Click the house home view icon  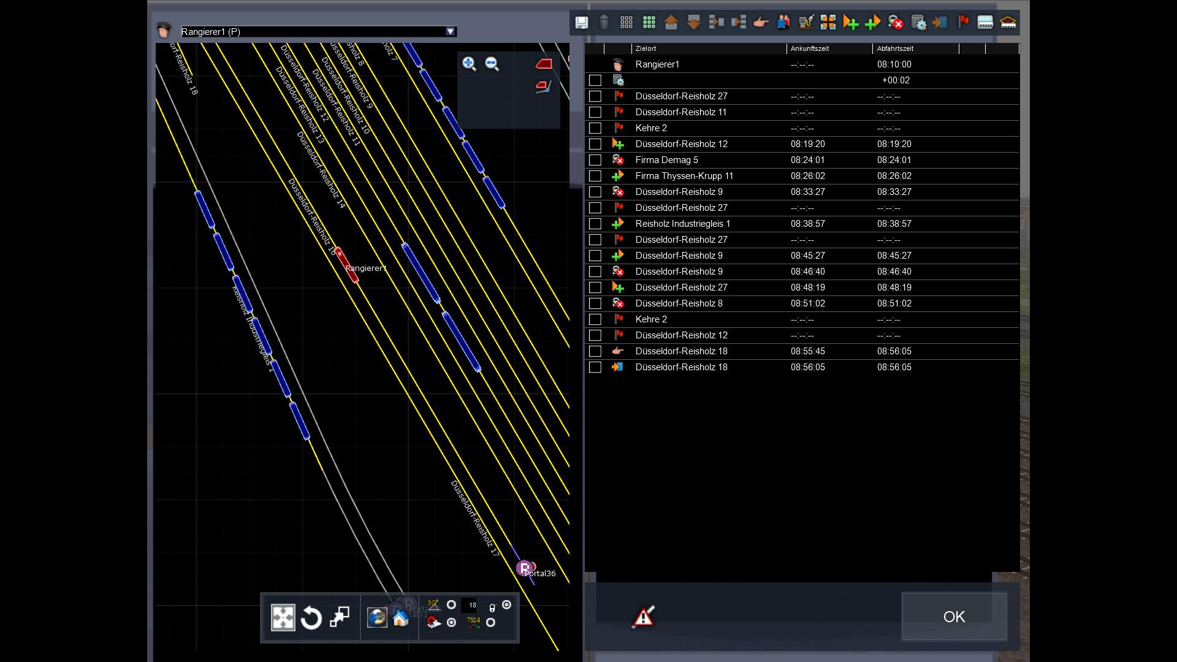[400, 618]
